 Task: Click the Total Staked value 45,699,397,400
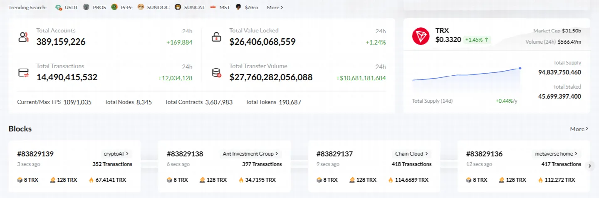[560, 97]
